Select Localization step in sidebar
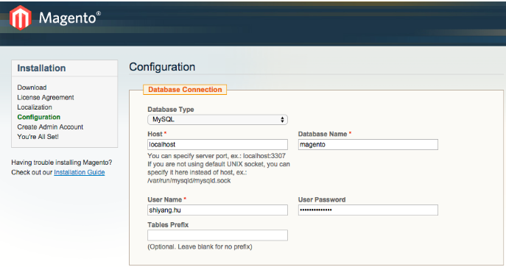The width and height of the screenshot is (506, 267). [x=35, y=107]
